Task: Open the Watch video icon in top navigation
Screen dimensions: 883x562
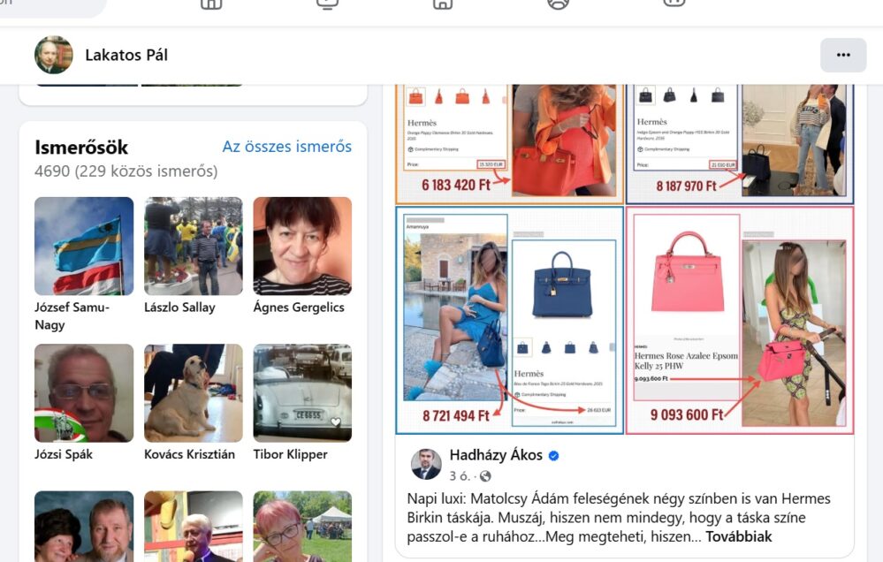Action: pos(327,4)
